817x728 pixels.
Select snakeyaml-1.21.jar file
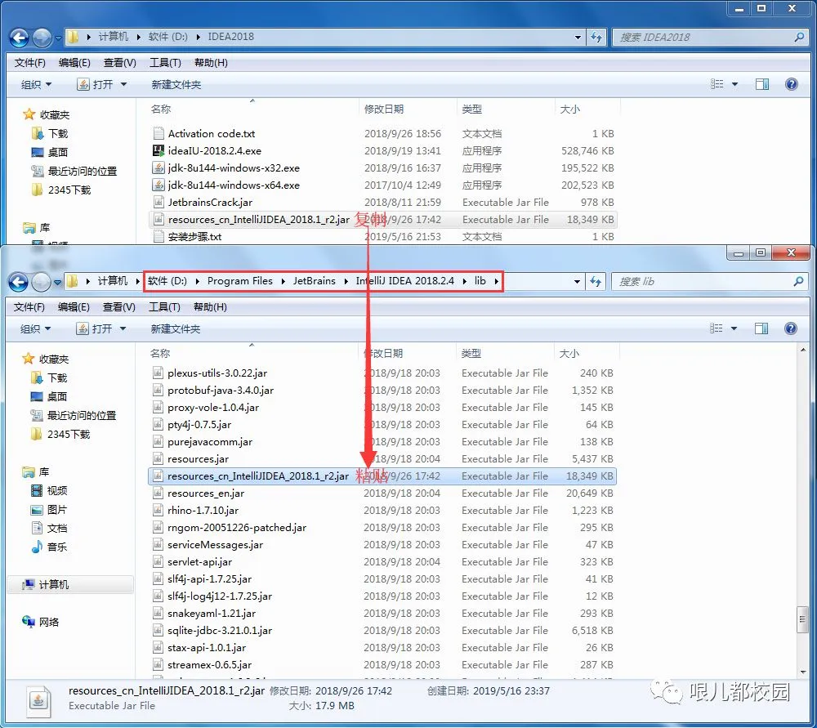coord(212,613)
